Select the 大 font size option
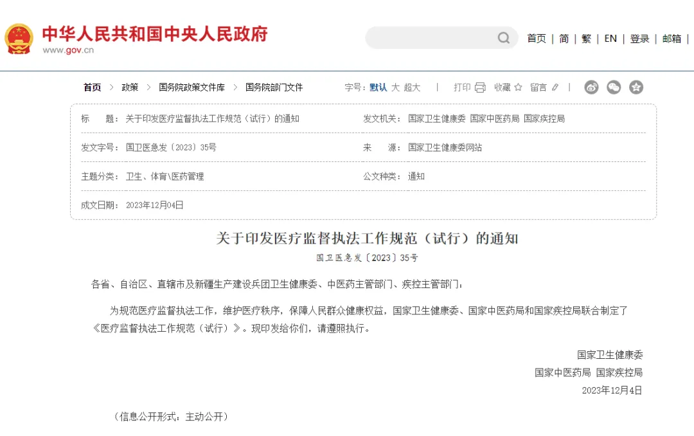The height and width of the screenshot is (436, 694). pos(395,87)
